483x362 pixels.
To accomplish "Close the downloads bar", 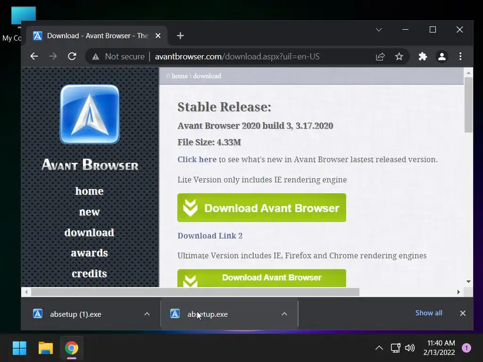I will [x=463, y=313].
